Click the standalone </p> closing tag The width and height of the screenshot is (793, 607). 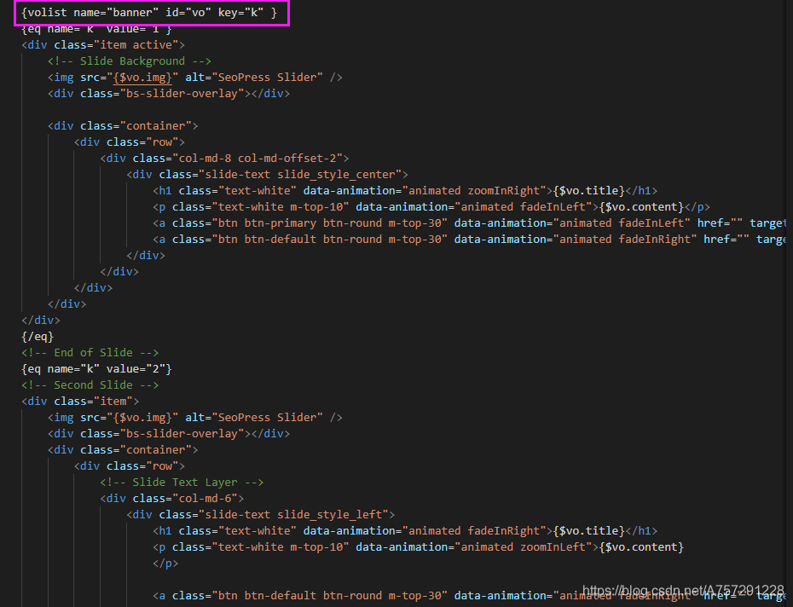click(x=165, y=563)
